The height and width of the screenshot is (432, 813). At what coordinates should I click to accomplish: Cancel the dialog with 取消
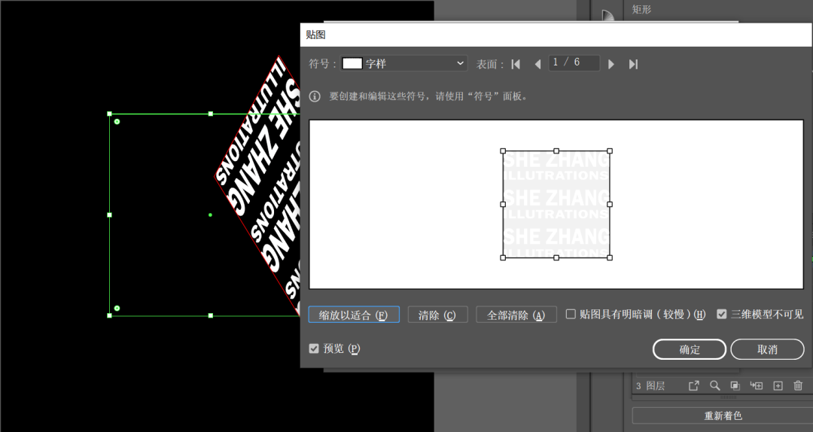tap(767, 349)
